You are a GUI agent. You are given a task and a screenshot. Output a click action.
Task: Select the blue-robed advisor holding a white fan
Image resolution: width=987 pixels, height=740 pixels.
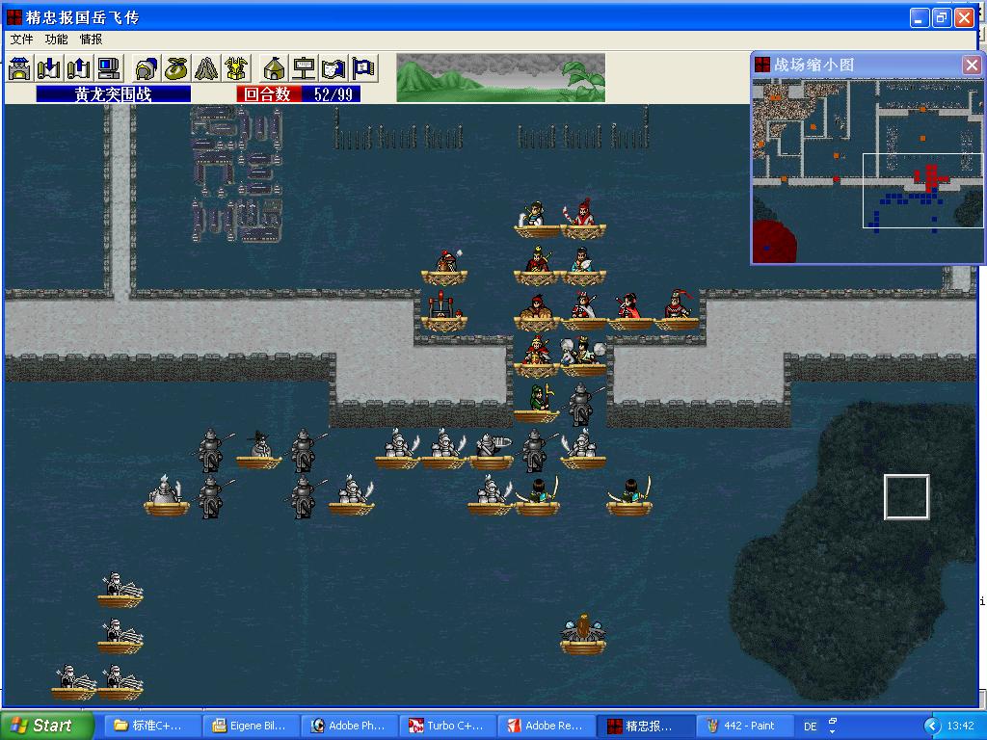click(583, 264)
